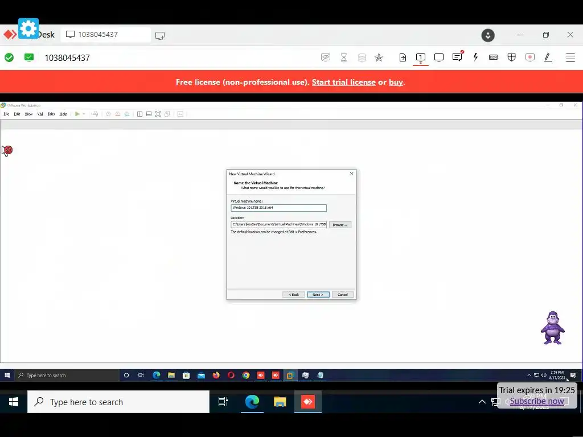Open the chat icon with red badge
This screenshot has height=437, width=583.
[x=458, y=56]
